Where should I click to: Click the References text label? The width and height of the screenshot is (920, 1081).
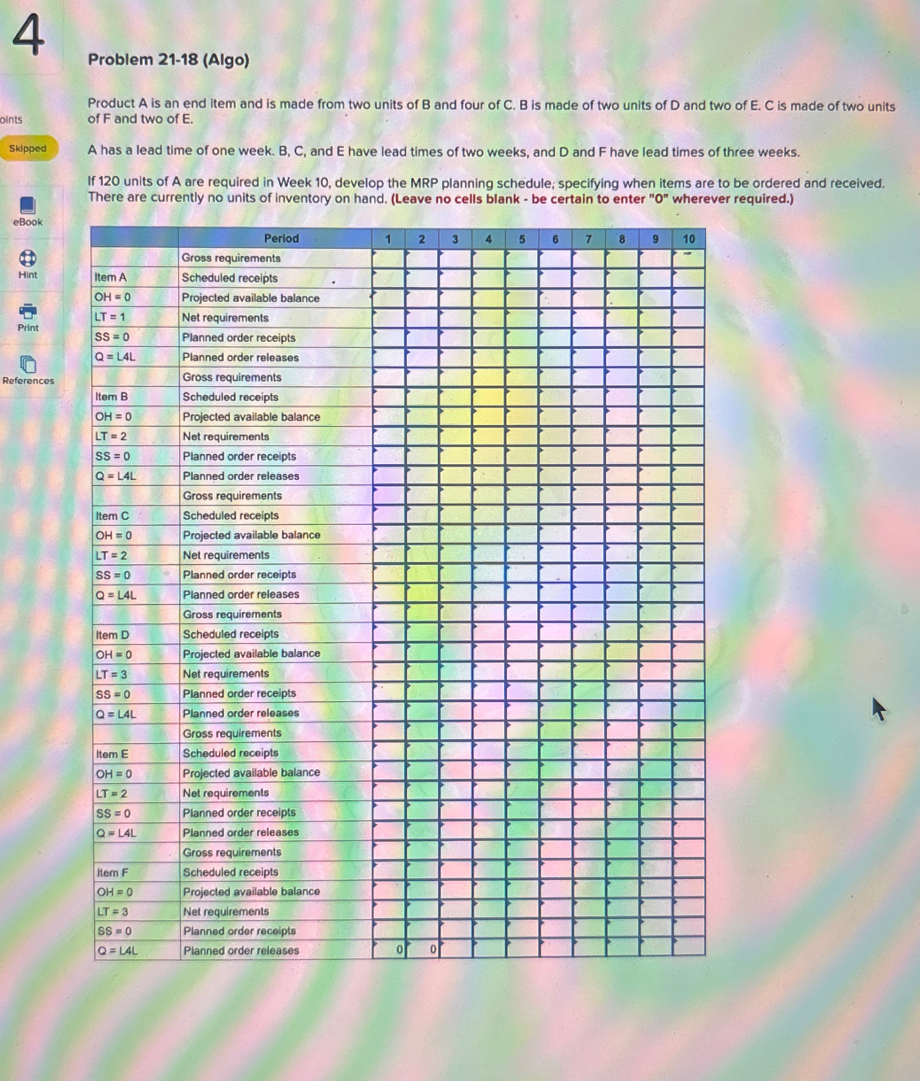coord(28,381)
